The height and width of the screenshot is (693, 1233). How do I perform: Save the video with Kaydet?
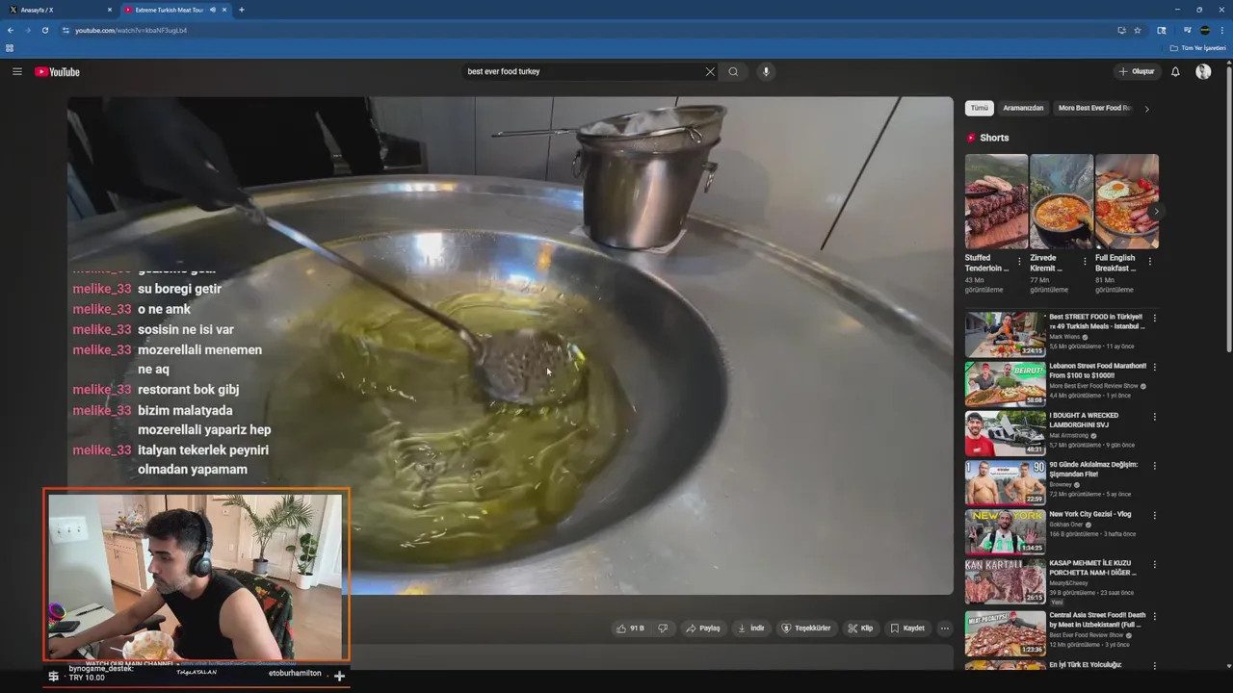[x=907, y=628]
